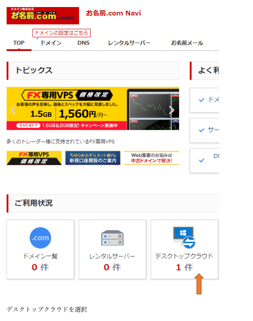Click the checkmark beside サー shortcut
253x321 pixels.
202,130
